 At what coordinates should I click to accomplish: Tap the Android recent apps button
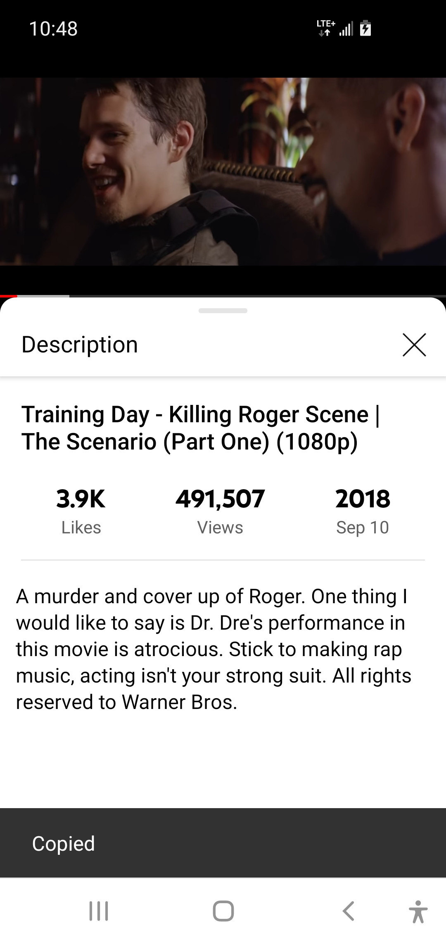click(99, 911)
